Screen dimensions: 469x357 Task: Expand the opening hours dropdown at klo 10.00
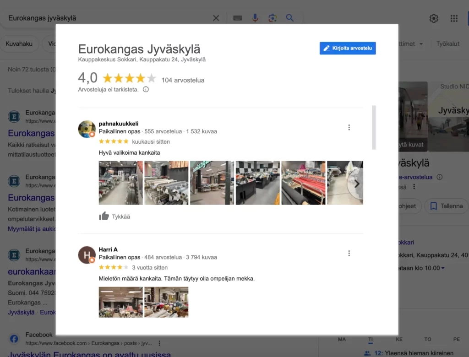443,268
